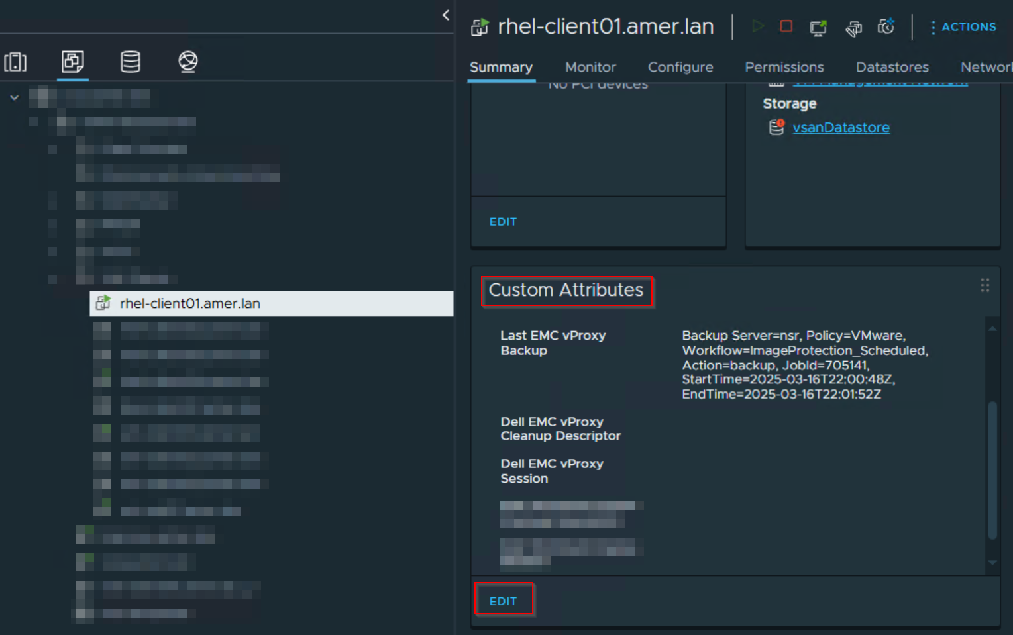
Task: Open Edit Settings with the pencil icon
Action: (x=853, y=28)
